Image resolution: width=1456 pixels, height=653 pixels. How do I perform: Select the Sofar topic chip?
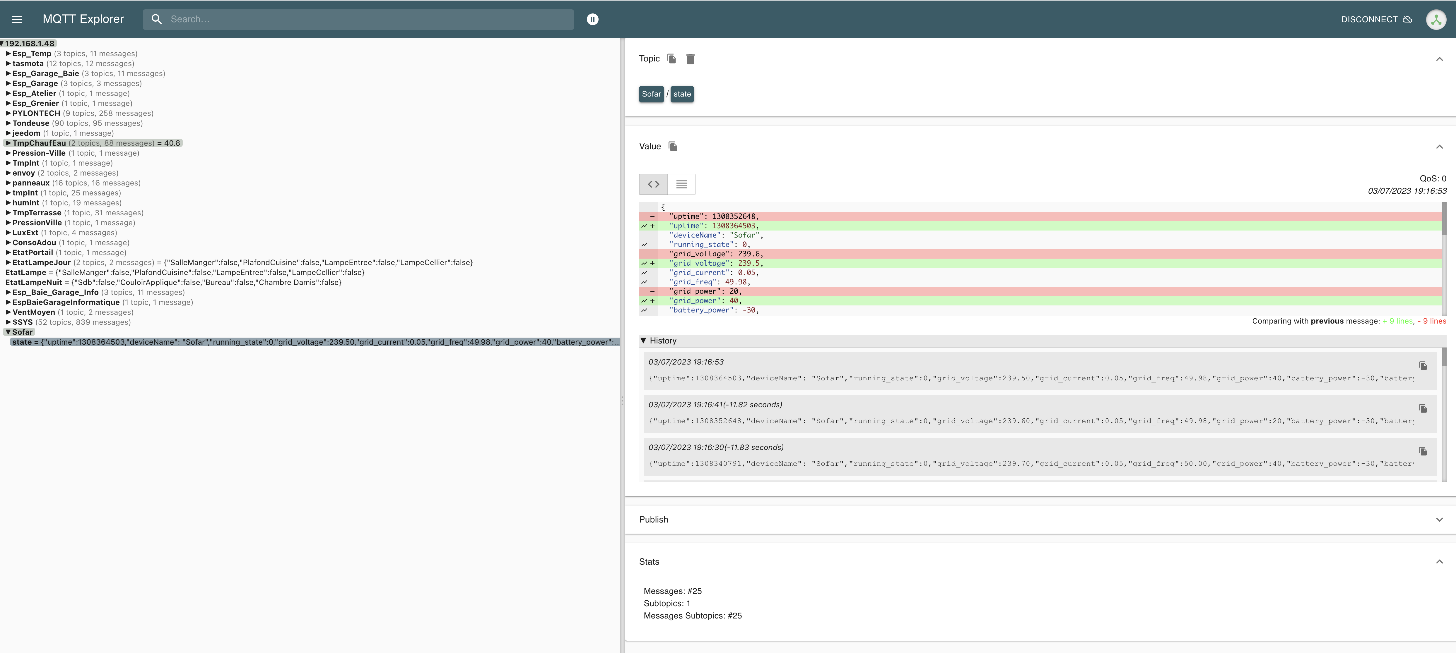coord(651,94)
